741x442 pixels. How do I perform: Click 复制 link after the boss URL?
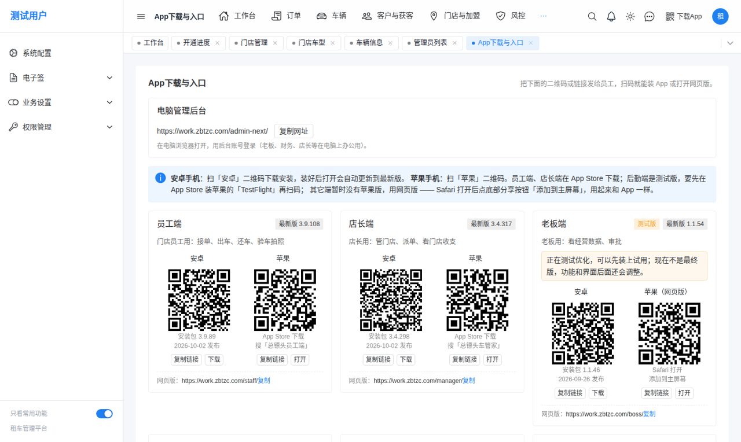point(650,414)
